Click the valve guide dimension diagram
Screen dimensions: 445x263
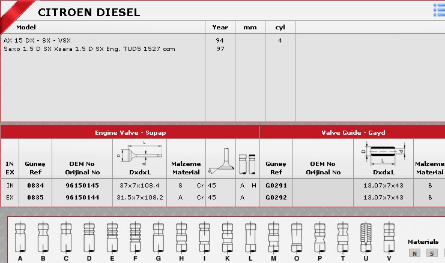tap(384, 155)
